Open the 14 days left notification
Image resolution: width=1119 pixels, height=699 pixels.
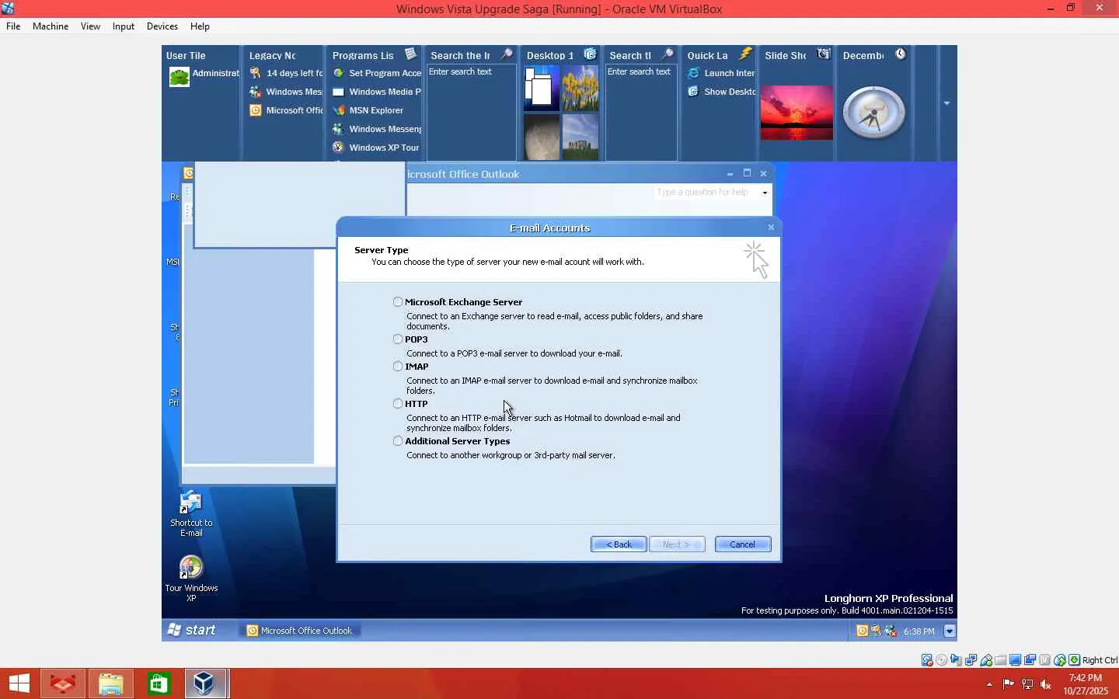pos(285,73)
